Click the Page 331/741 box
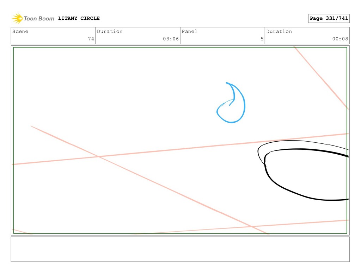Image resolution: width=361 pixels, height=278 pixels. click(329, 18)
